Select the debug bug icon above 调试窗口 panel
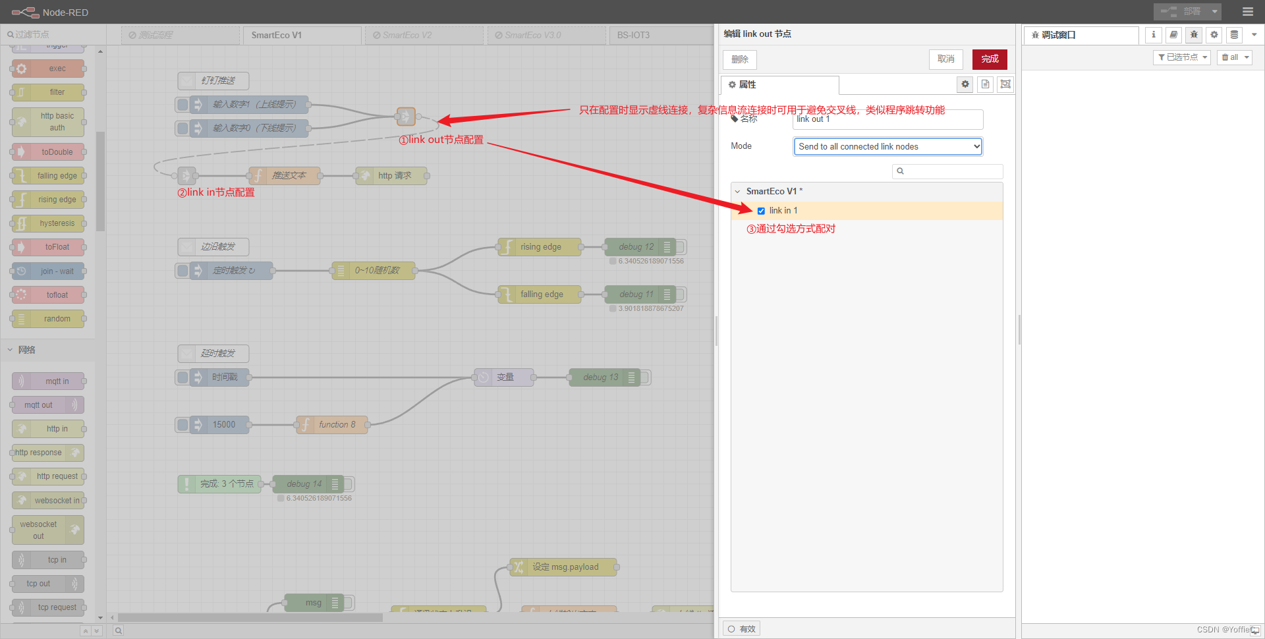 point(1194,35)
